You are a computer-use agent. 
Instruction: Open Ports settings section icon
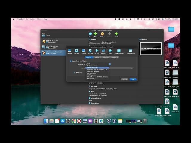coord(110,50)
